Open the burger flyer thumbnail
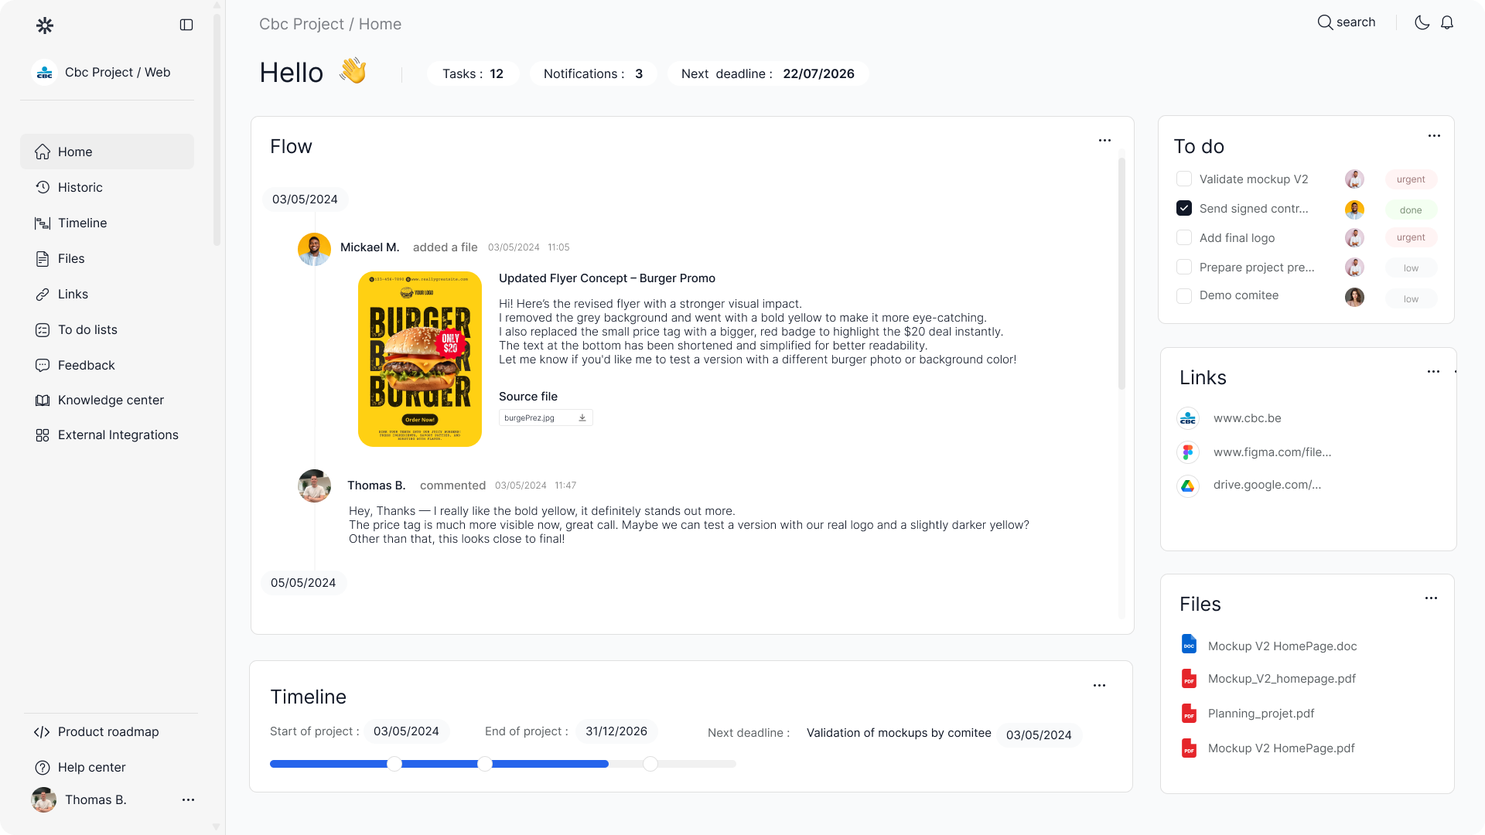 coord(420,359)
